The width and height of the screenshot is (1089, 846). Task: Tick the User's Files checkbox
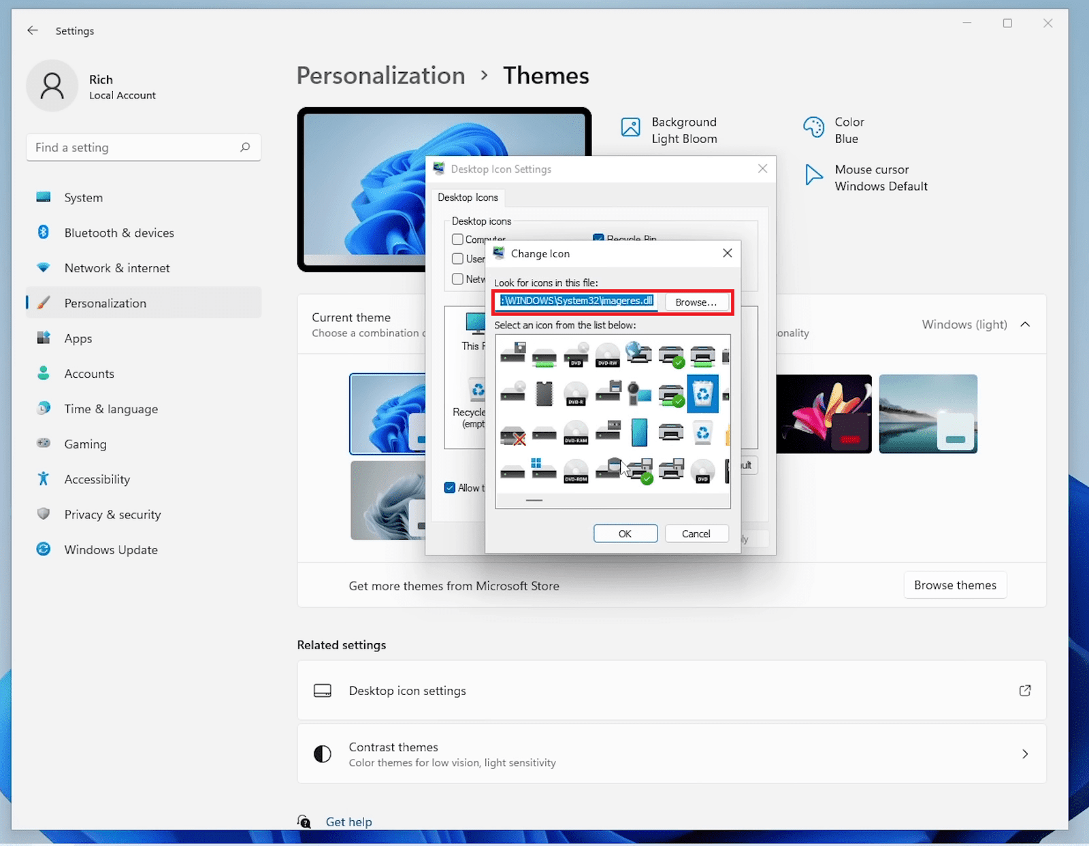click(x=458, y=259)
